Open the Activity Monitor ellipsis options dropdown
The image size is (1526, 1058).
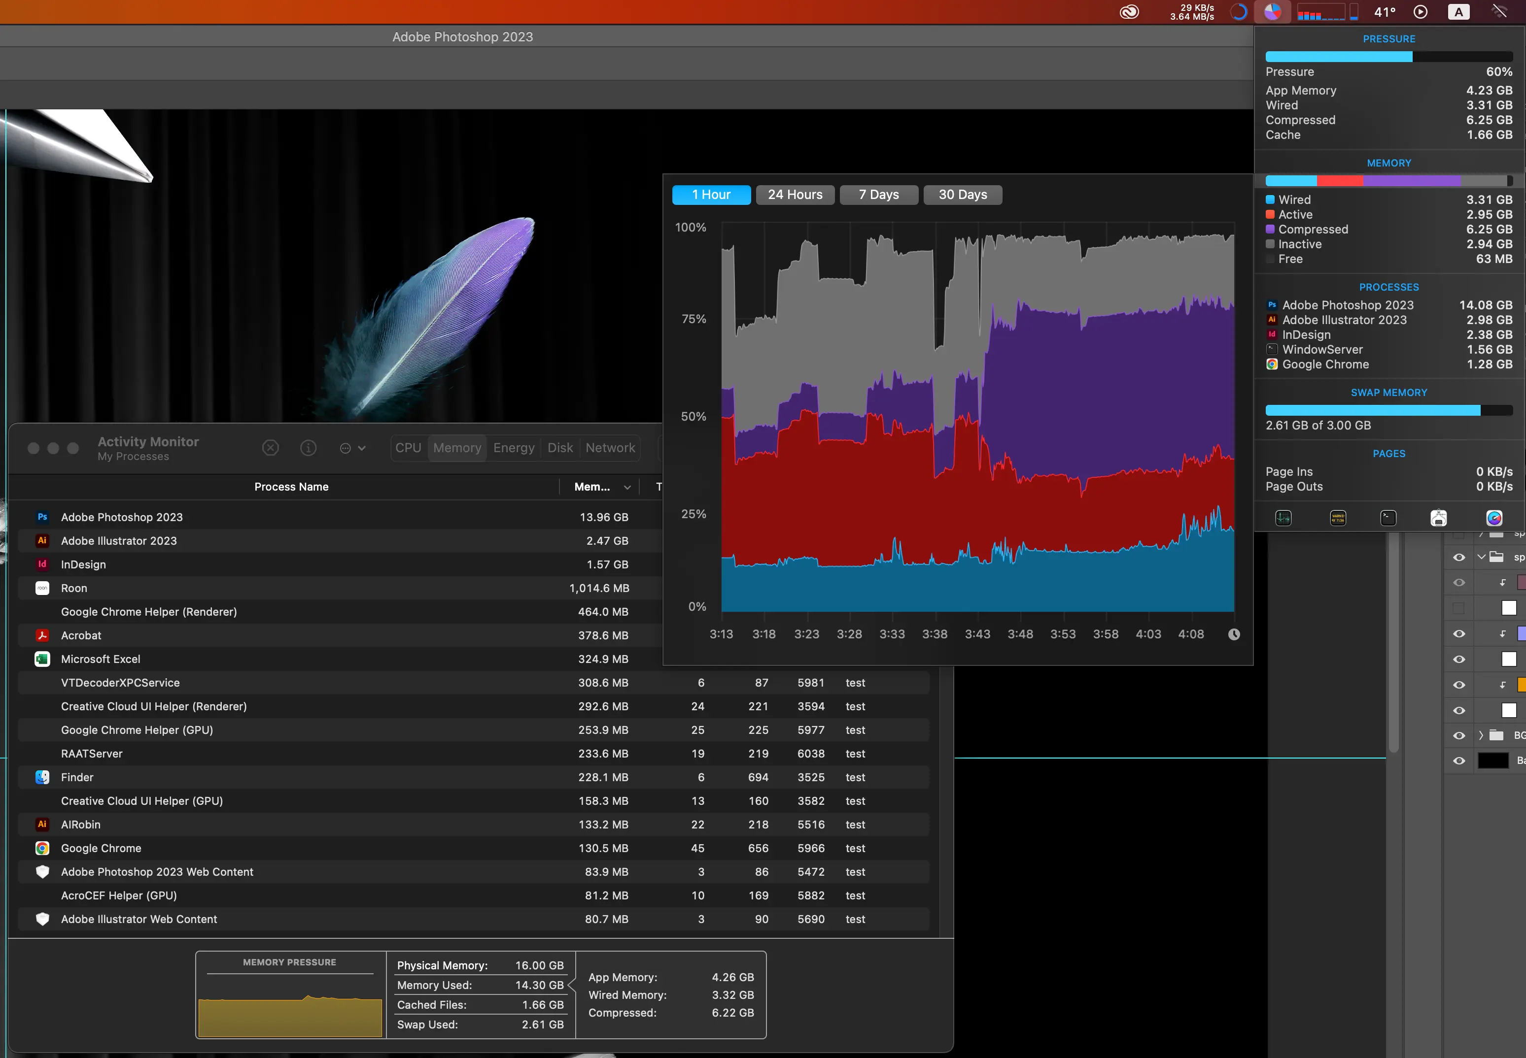tap(352, 448)
